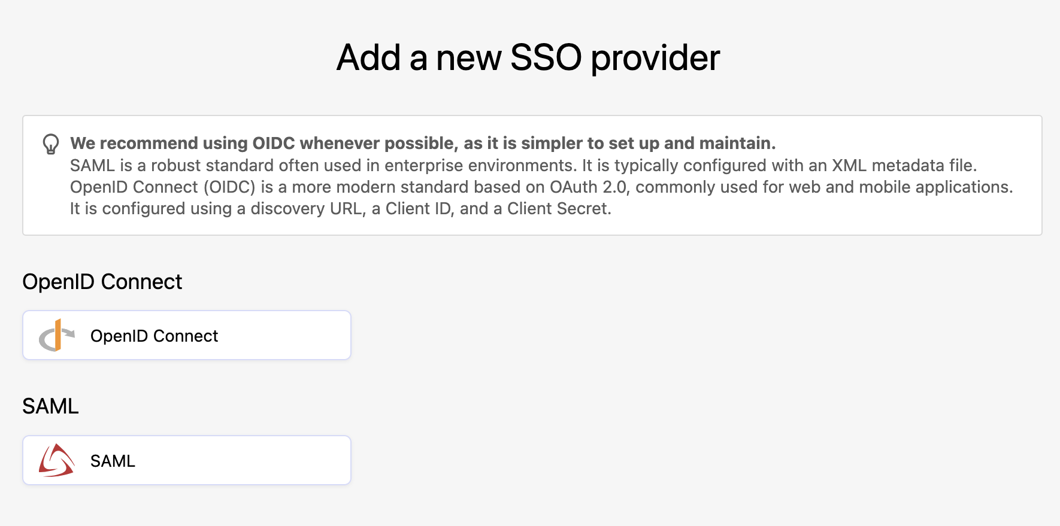The height and width of the screenshot is (526, 1060).
Task: Click the "Client Secret" text
Action: click(x=558, y=209)
